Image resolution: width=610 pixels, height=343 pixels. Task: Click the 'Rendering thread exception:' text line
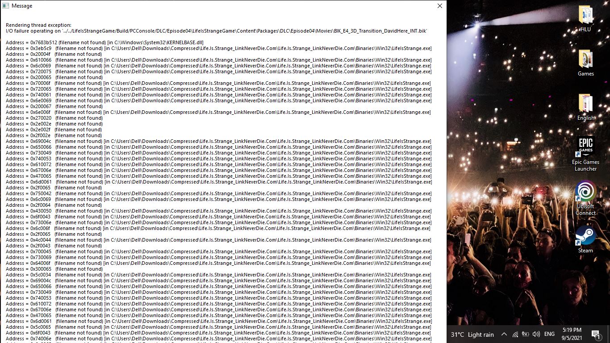coord(38,25)
